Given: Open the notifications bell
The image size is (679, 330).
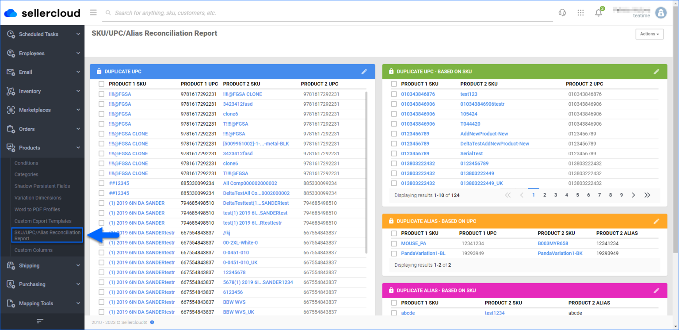Looking at the screenshot, I should [598, 12].
